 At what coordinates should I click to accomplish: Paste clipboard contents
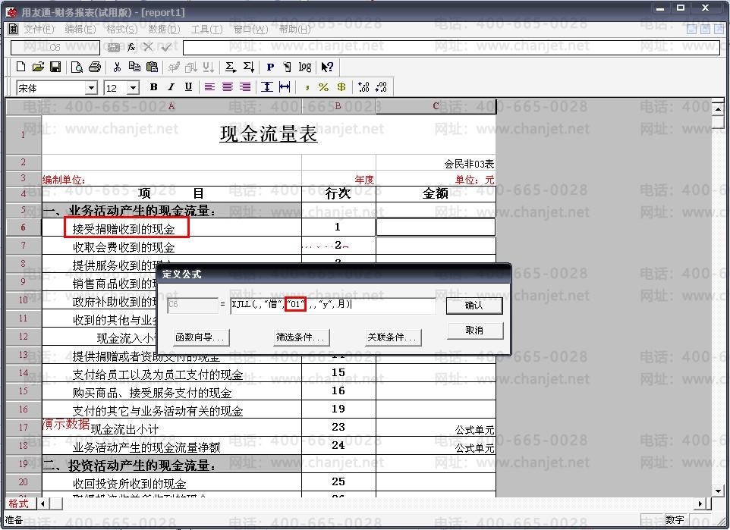[152, 67]
